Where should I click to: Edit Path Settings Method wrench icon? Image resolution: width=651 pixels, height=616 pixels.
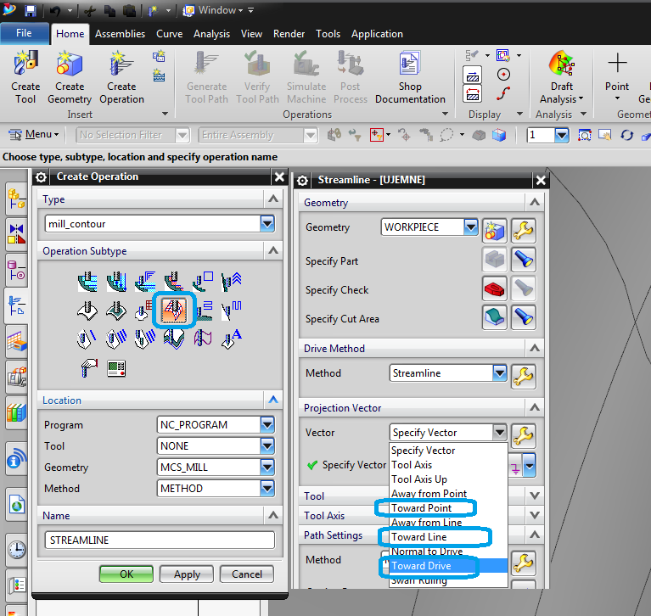[x=523, y=563]
